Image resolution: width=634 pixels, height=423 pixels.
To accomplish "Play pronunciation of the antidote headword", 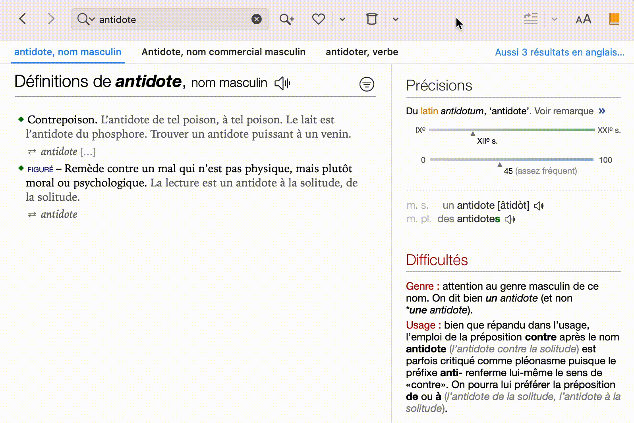I will click(x=282, y=83).
